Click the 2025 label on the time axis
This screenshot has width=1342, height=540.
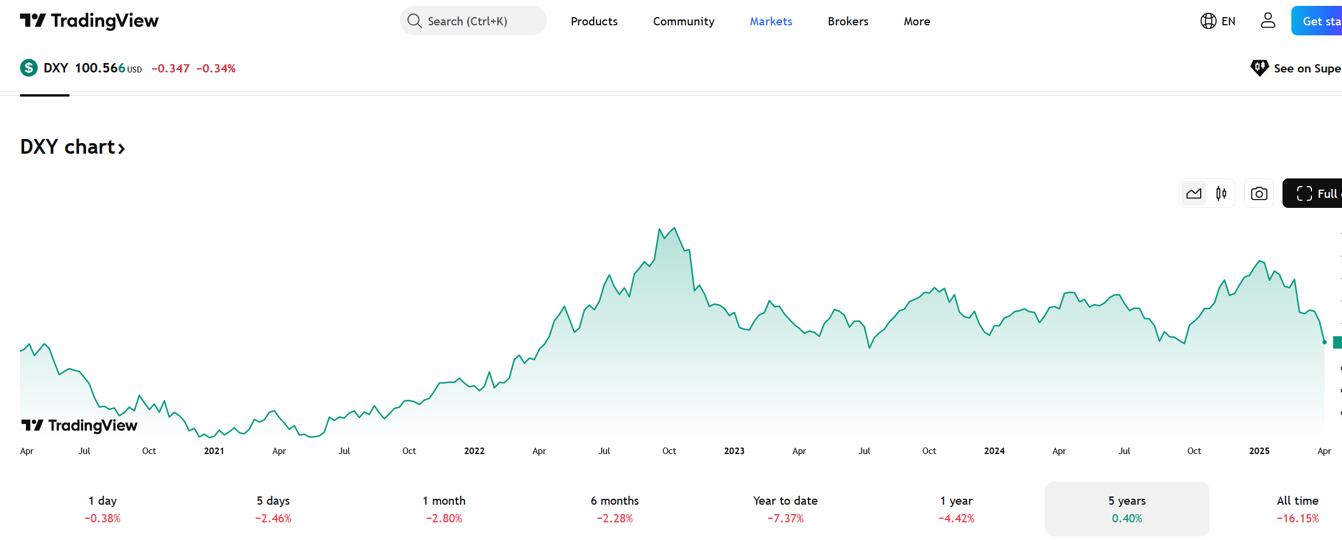[1260, 451]
